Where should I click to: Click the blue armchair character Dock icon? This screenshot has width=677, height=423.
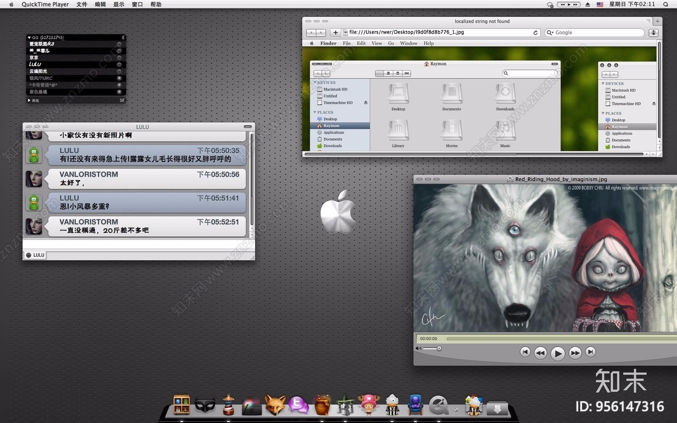(x=416, y=405)
